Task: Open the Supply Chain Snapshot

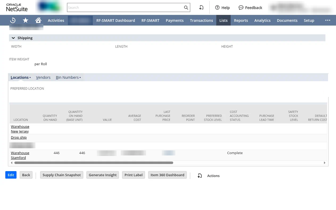Action: 62,175
